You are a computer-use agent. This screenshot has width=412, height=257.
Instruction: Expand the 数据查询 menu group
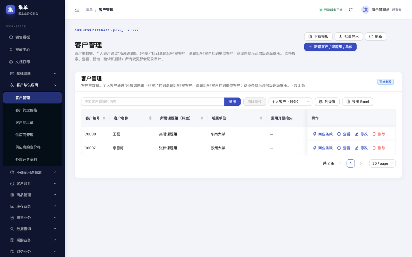(x=32, y=229)
